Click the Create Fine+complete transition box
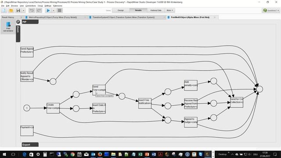The image size is (281, 158). coord(53,108)
